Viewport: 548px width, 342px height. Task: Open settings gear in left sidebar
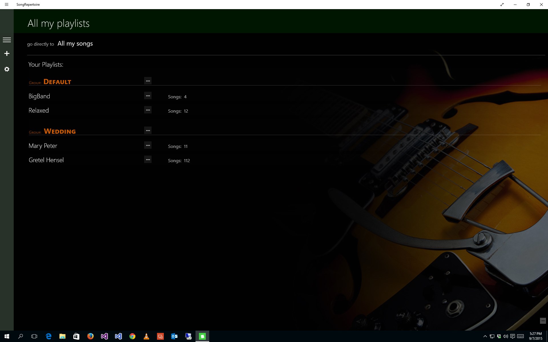click(x=7, y=69)
